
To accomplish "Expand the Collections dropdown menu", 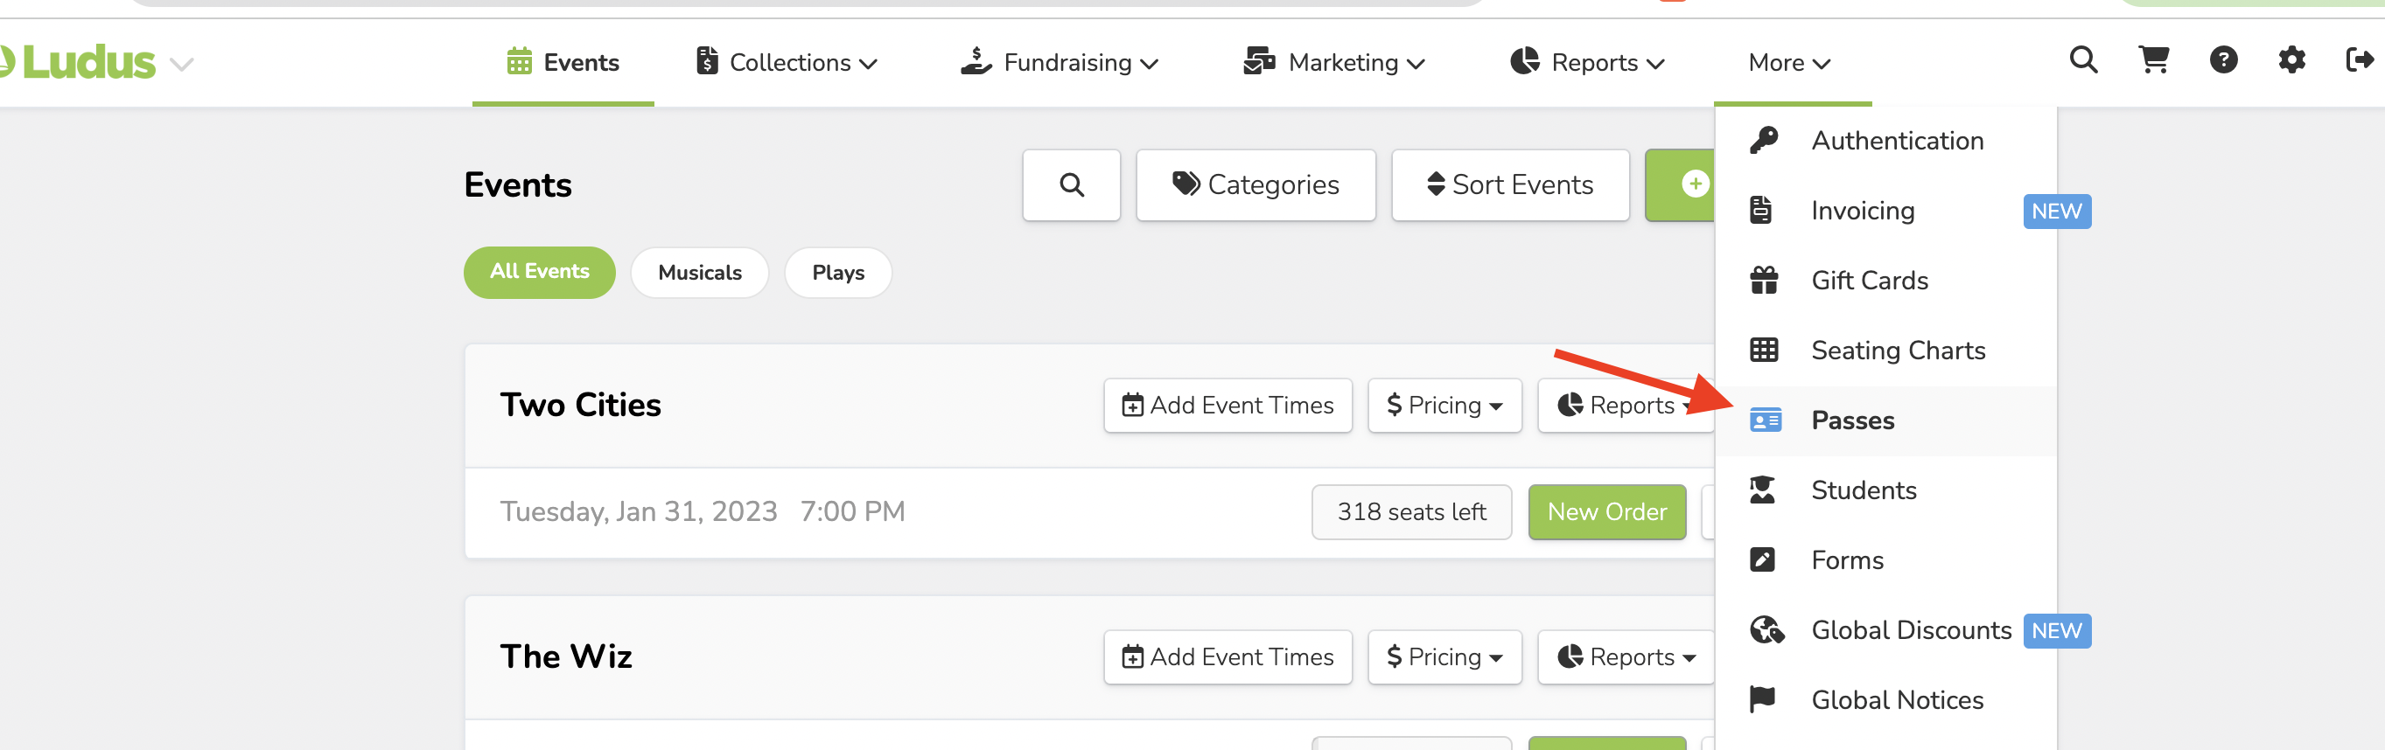I will pos(787,63).
